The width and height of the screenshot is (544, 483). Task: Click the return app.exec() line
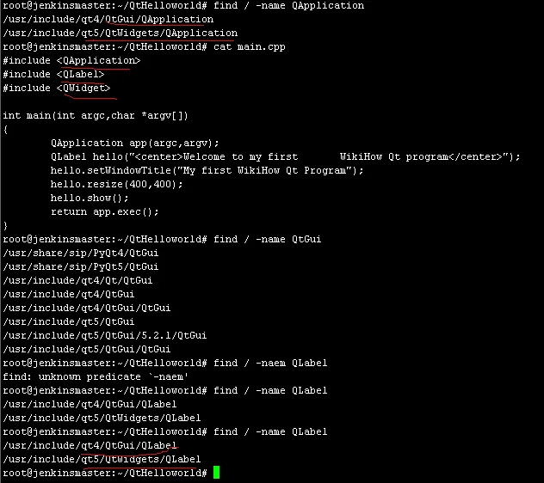coord(105,212)
